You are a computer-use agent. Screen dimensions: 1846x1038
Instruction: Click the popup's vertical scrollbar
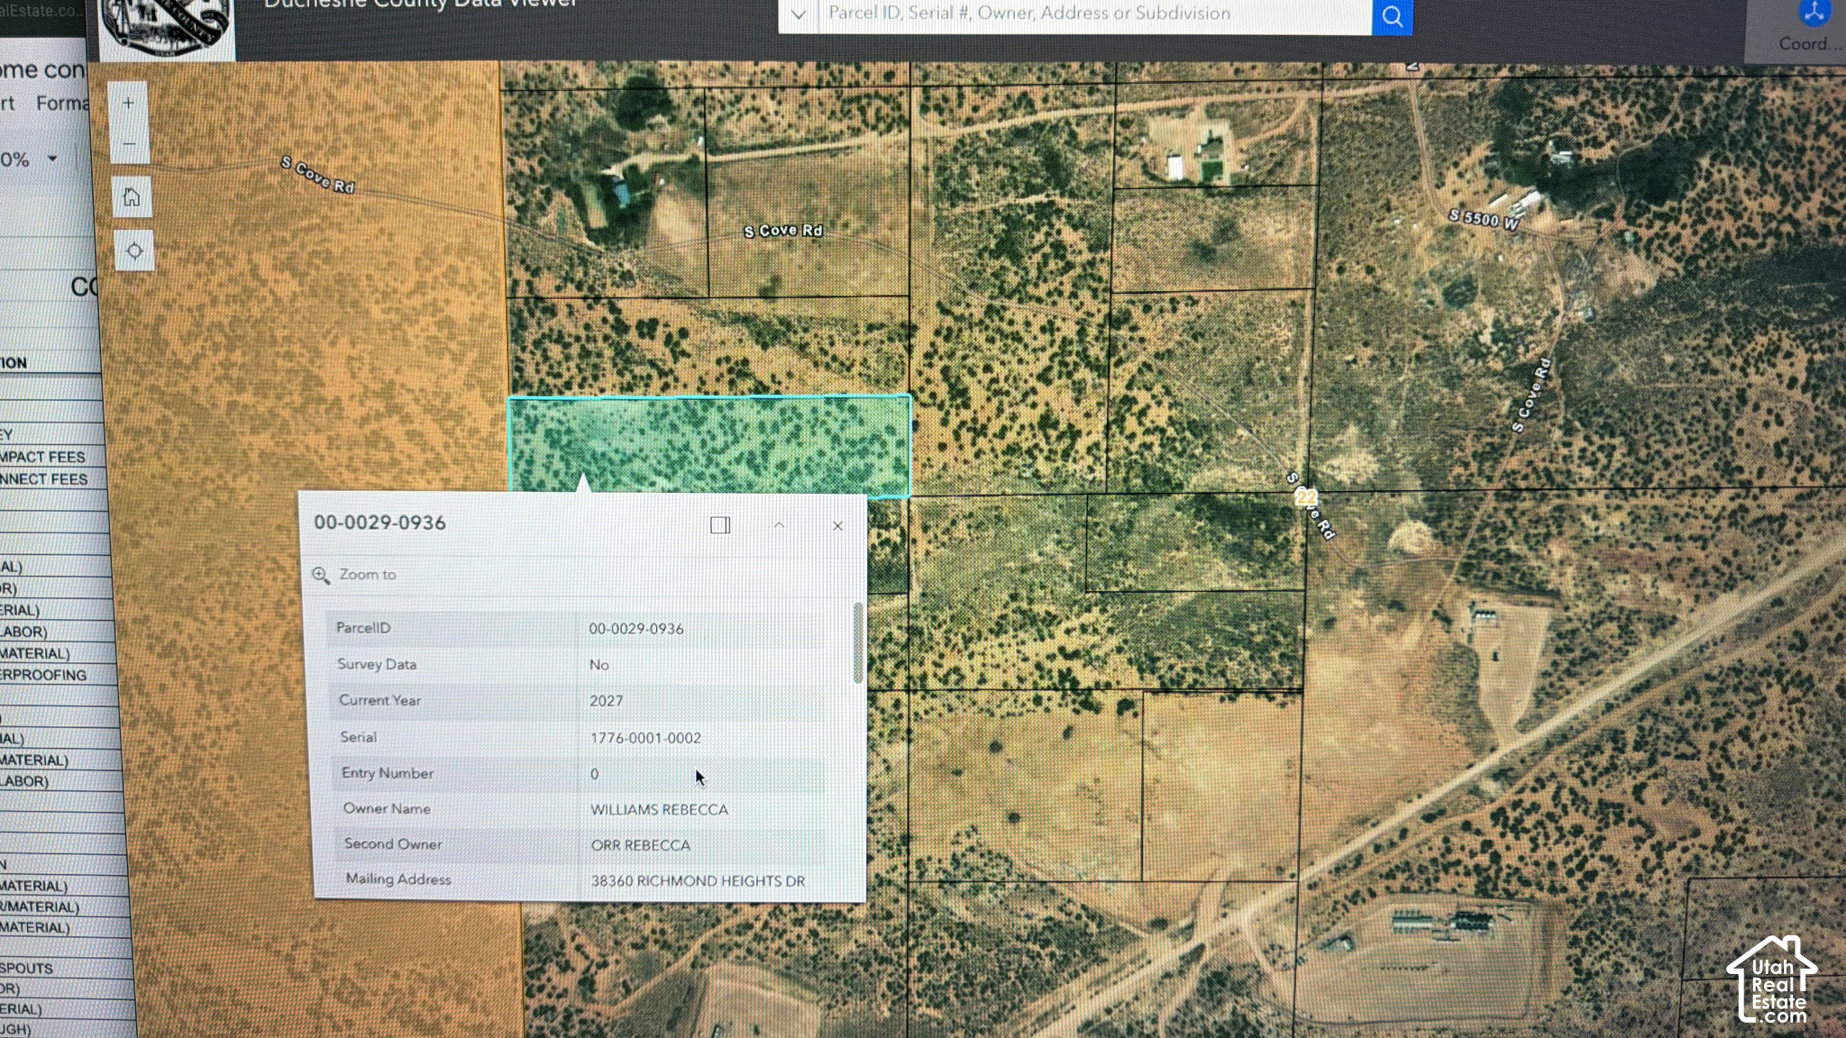coord(857,642)
